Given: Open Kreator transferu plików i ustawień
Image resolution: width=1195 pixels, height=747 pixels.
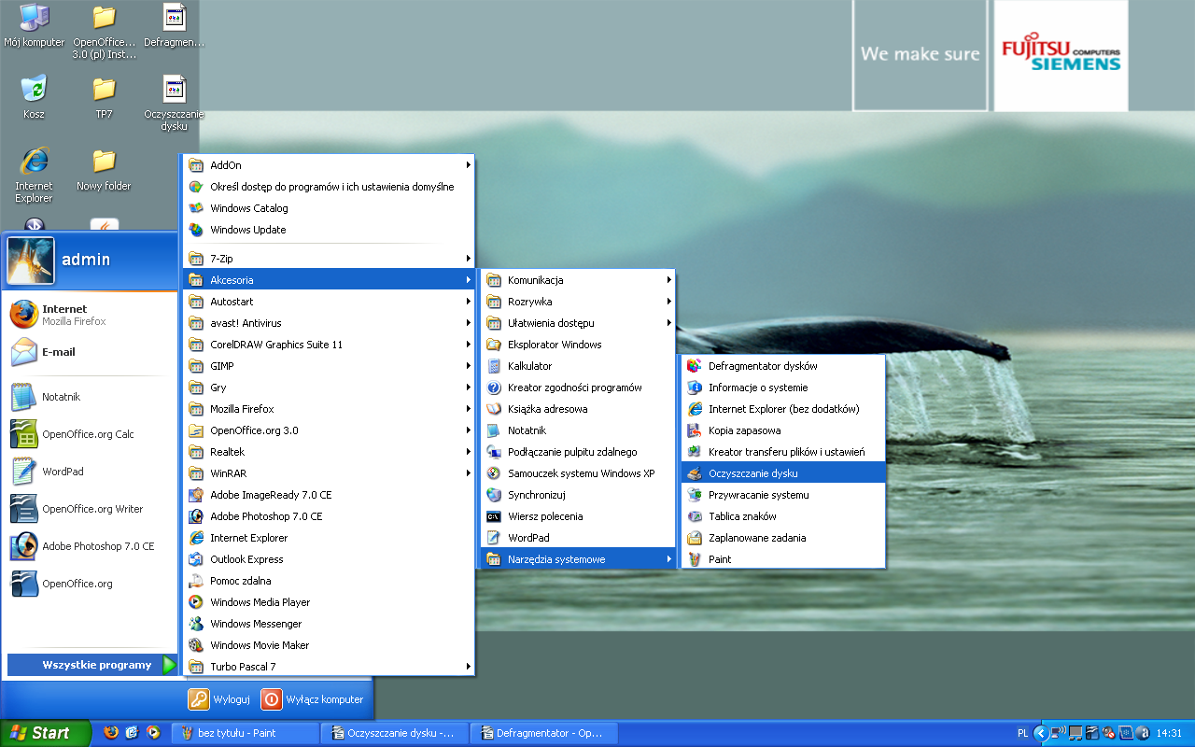Looking at the screenshot, I should tap(782, 452).
